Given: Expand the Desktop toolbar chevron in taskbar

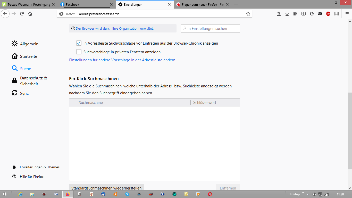Looking at the screenshot, I should pos(303,193).
